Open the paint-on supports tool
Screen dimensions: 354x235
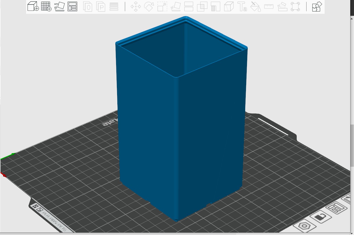(x=282, y=7)
